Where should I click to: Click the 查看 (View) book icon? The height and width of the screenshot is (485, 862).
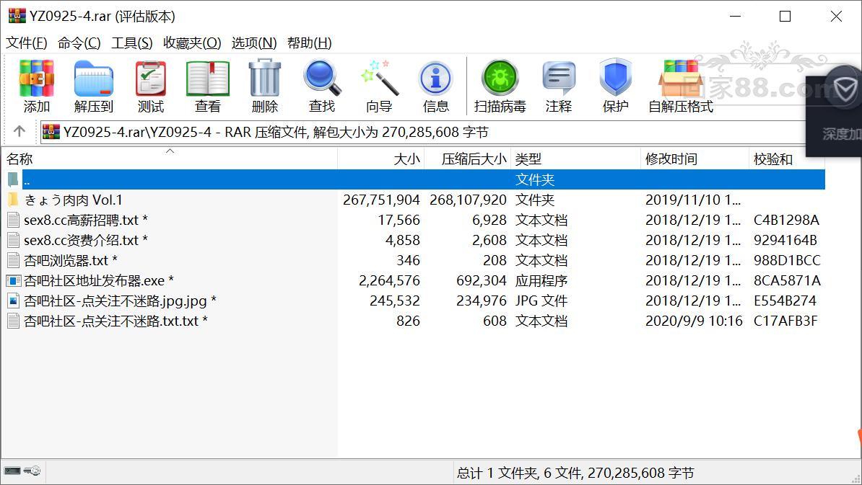[208, 79]
